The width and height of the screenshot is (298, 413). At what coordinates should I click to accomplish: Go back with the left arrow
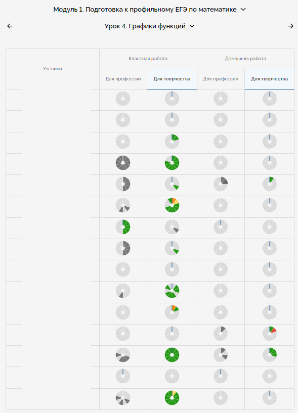coord(10,26)
